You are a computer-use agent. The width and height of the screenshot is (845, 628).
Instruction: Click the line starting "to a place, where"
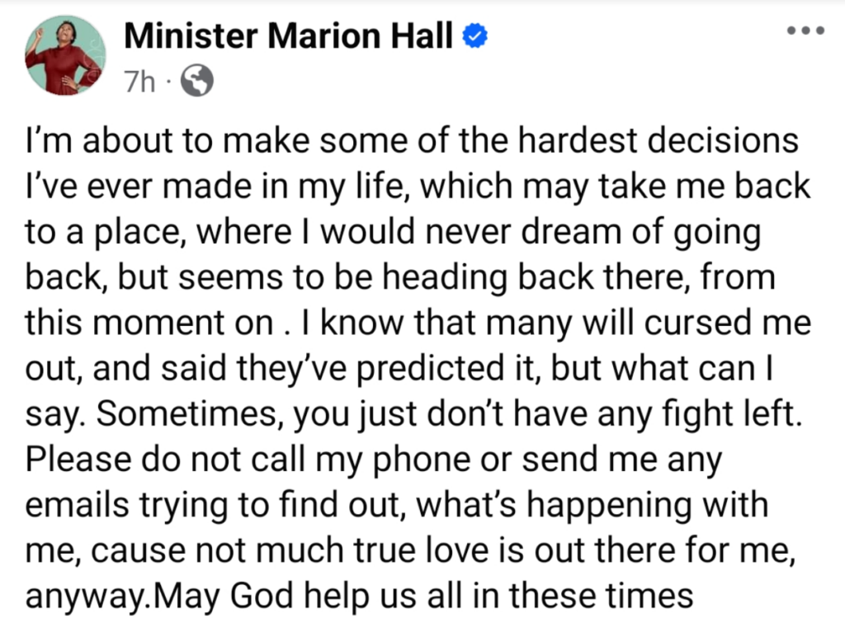tap(394, 233)
